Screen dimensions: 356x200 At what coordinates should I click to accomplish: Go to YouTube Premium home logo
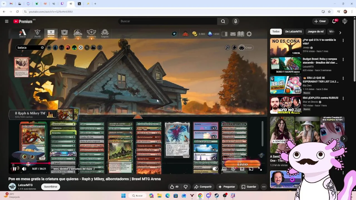coord(23,21)
